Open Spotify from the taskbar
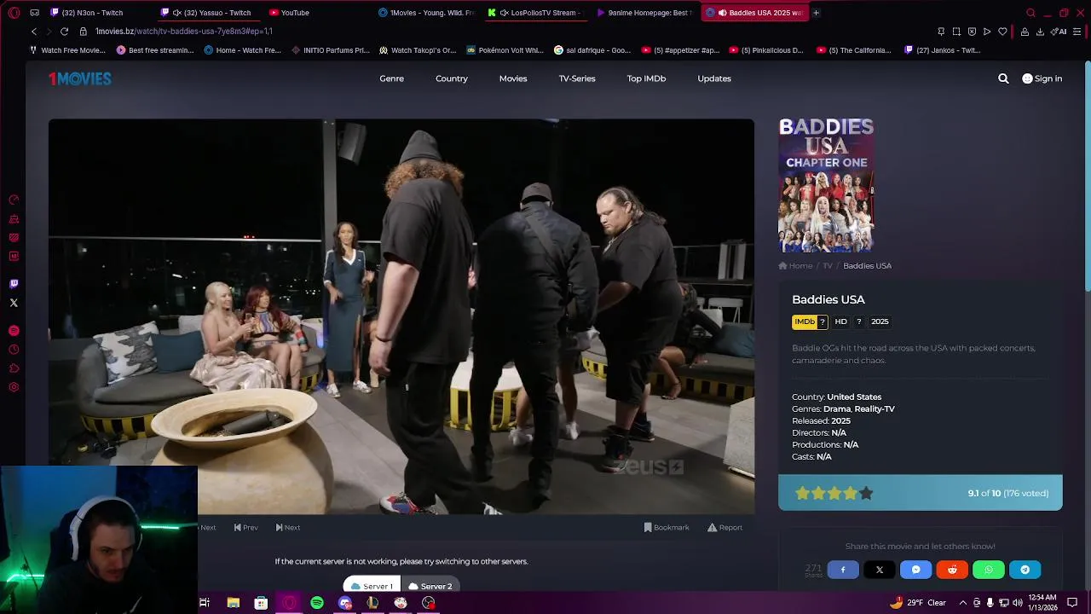1091x614 pixels. [317, 603]
